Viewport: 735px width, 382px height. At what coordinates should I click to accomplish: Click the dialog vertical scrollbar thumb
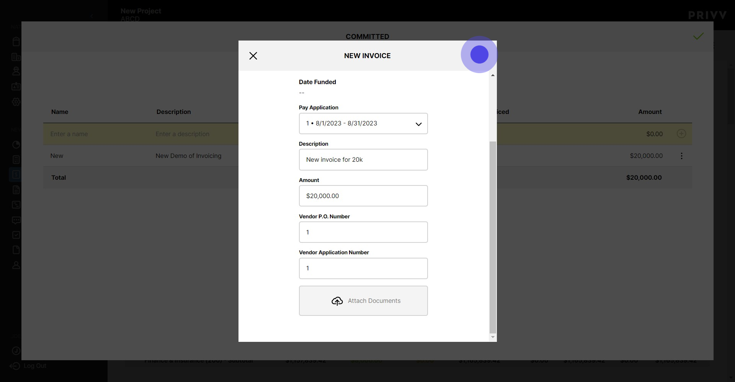493,237
